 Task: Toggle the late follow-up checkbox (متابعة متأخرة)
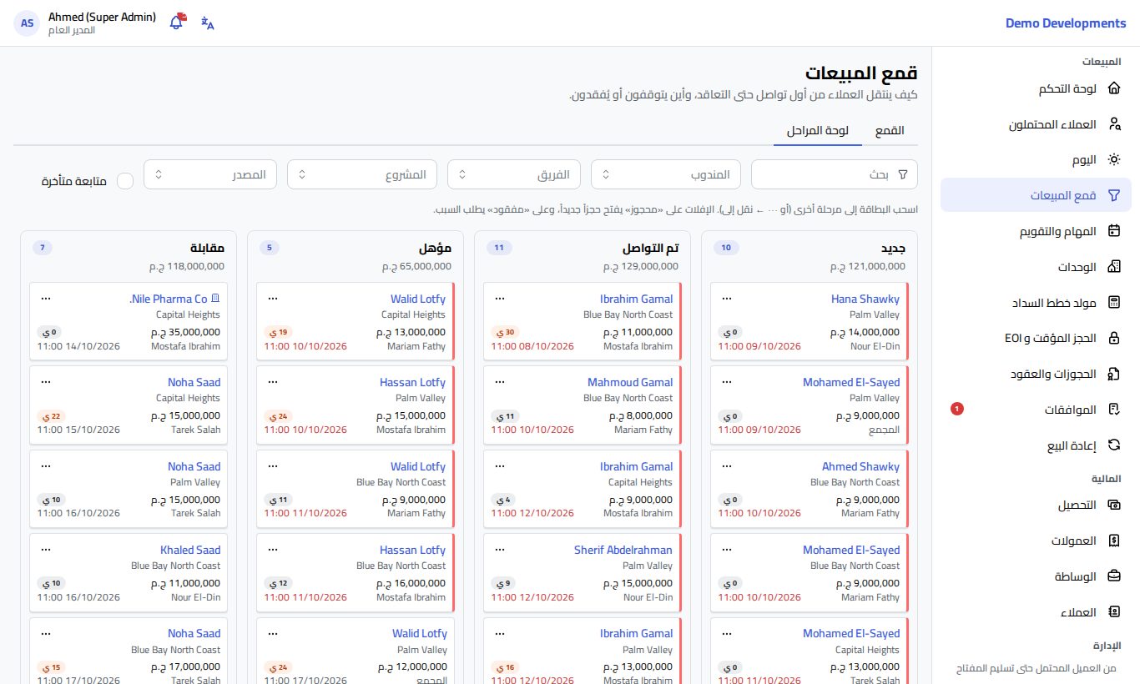125,181
